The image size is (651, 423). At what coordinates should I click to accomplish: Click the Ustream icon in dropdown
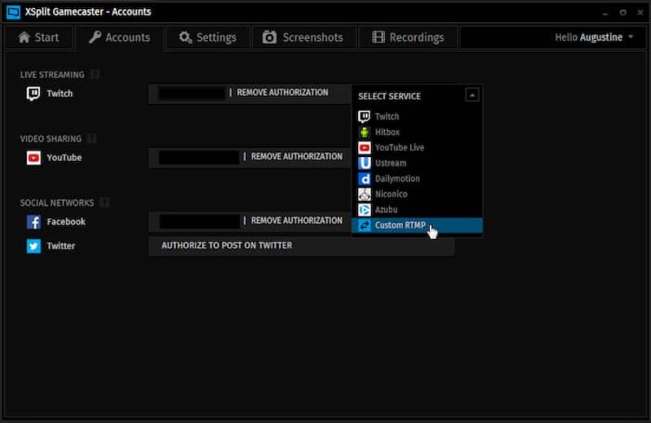[x=364, y=164]
